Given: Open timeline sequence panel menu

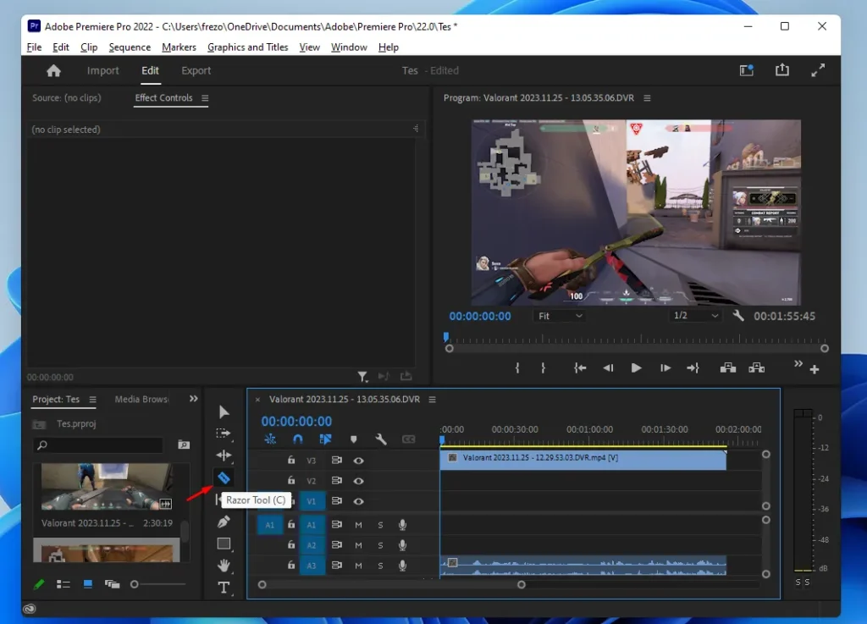Looking at the screenshot, I should (432, 399).
